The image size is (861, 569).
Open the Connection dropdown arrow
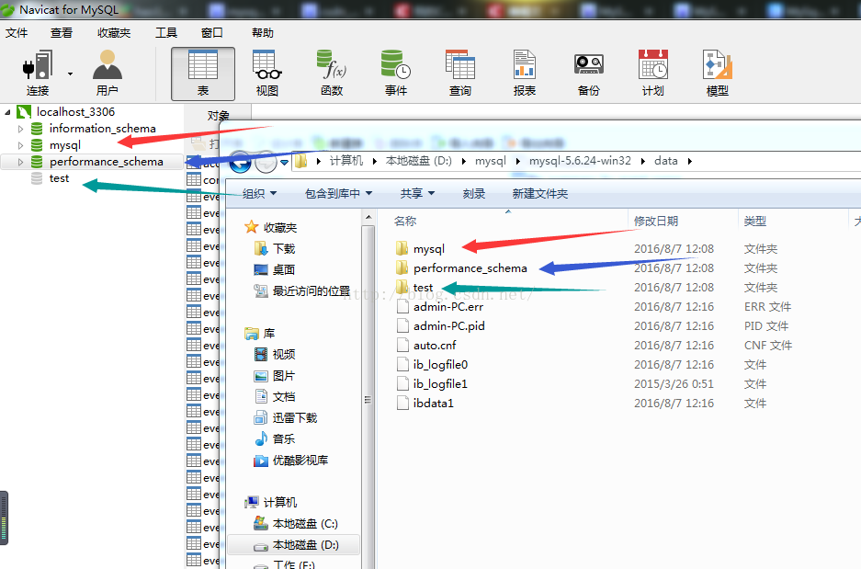click(x=70, y=74)
